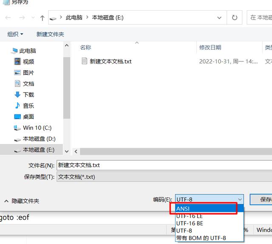Click the 编码 combo box showing UTF-8

(x=210, y=200)
